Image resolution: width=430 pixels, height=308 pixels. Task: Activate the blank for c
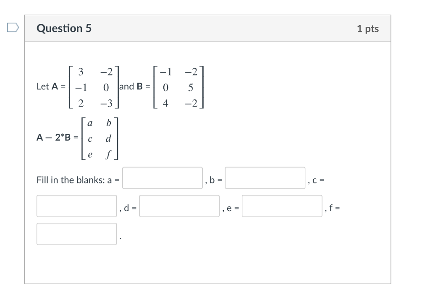[76, 206]
